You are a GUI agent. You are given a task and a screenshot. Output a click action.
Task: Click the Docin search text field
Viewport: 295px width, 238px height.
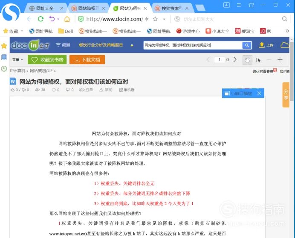[193, 45]
